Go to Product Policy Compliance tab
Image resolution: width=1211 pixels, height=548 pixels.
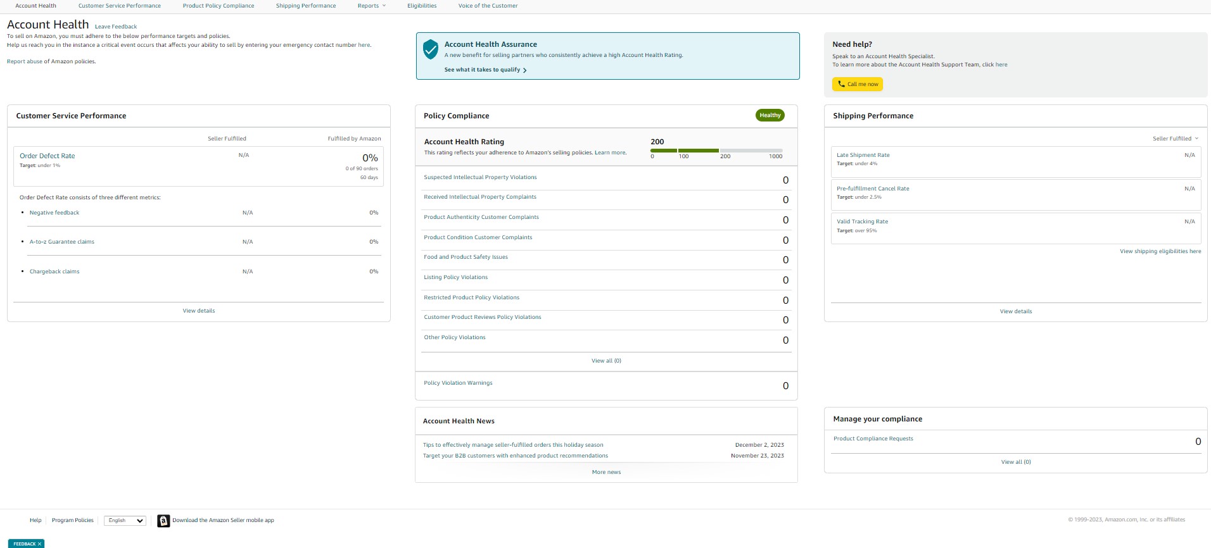click(219, 6)
